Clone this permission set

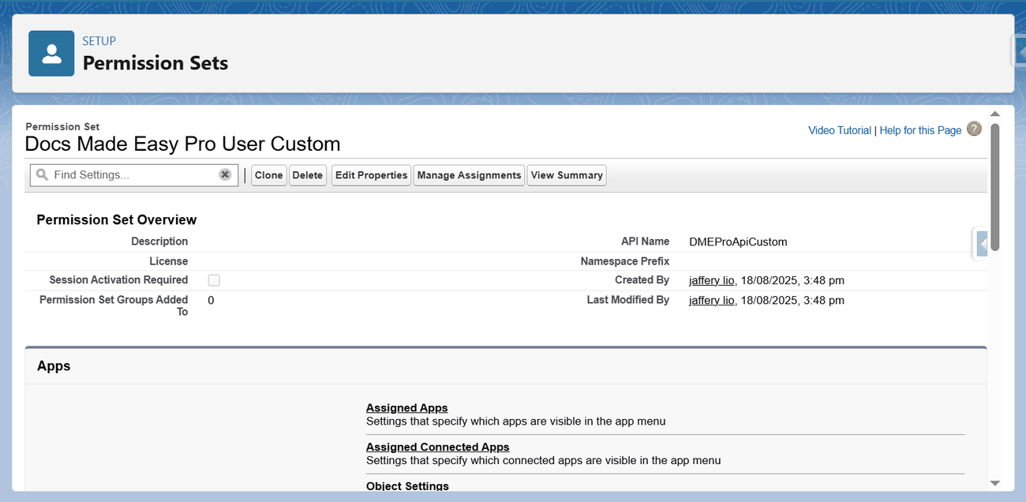[269, 175]
